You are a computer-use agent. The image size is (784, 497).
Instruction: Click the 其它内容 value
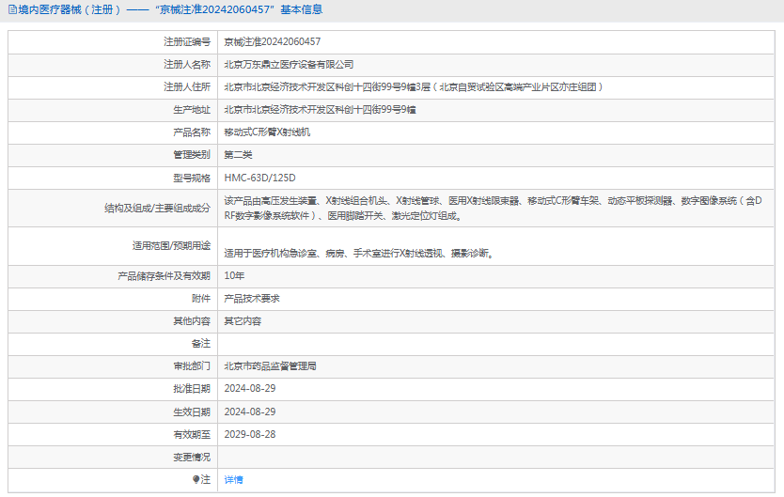243,321
